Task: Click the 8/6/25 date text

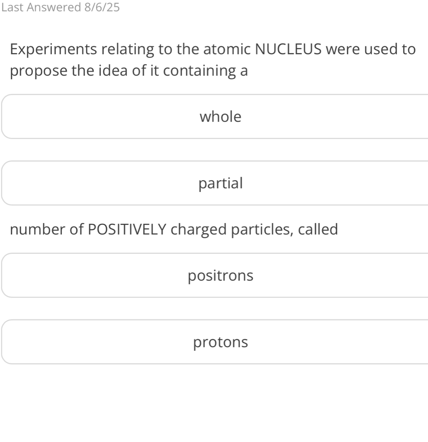Action: (102, 7)
